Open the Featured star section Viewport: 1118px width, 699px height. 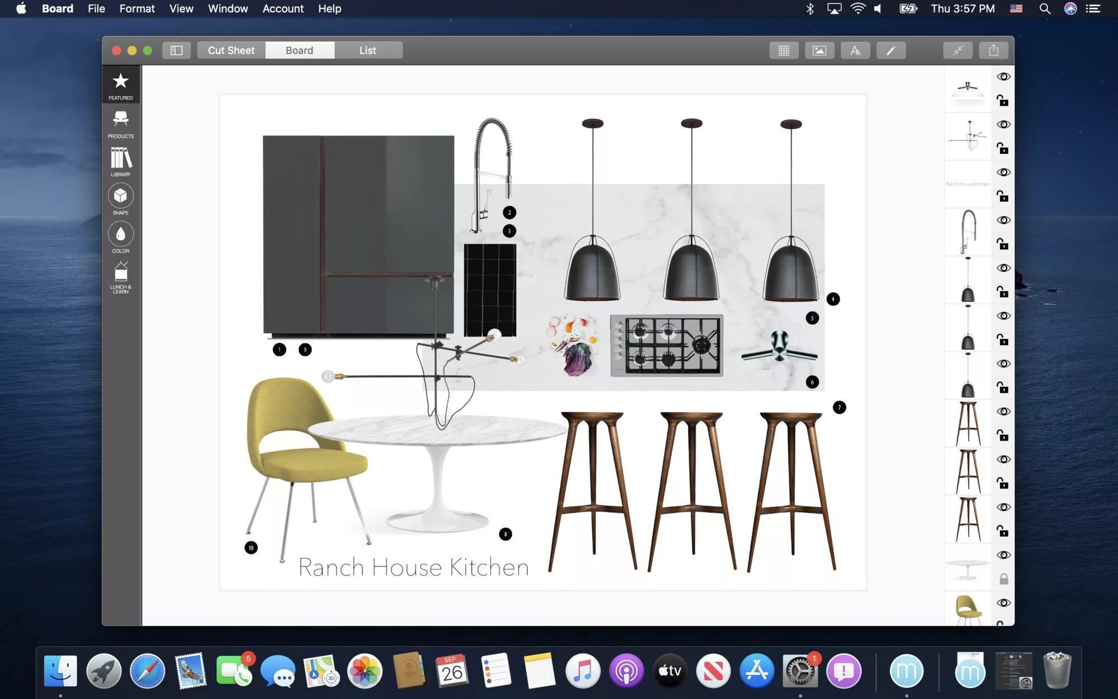pos(120,85)
